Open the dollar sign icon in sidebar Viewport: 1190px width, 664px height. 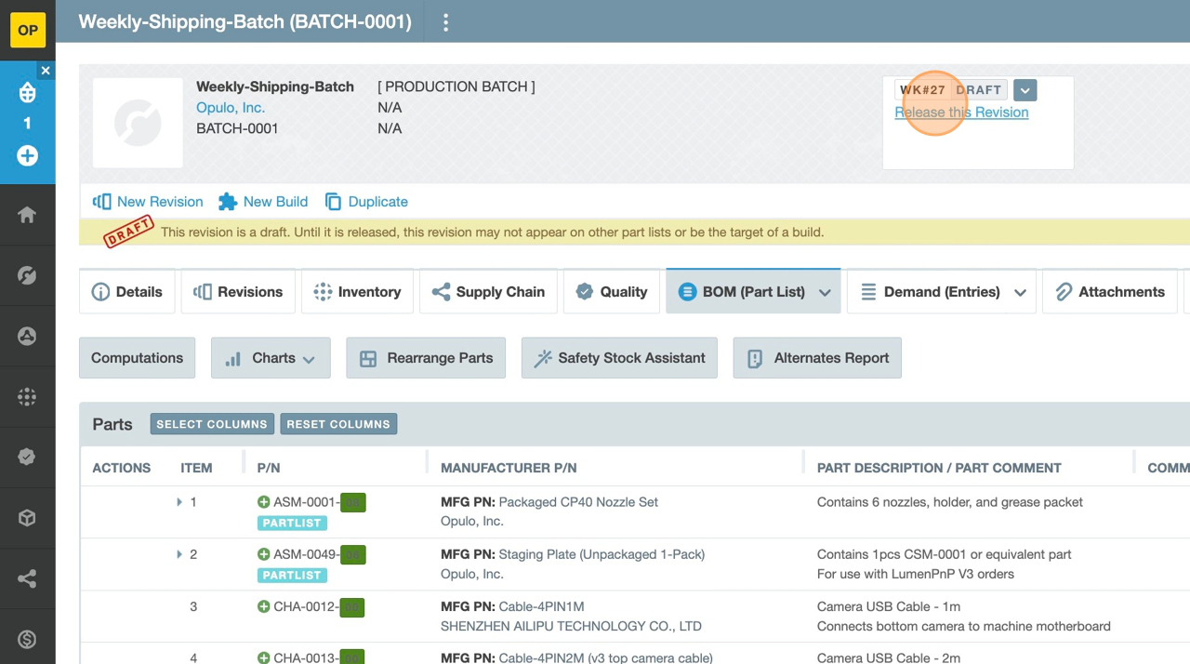coord(27,639)
